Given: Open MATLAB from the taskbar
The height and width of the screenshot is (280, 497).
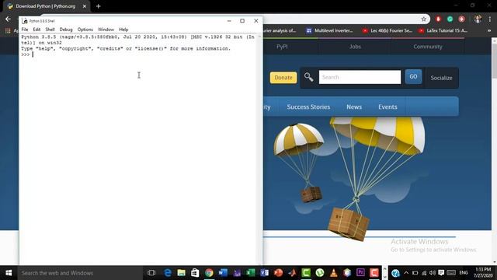Looking at the screenshot, I should 292,273.
